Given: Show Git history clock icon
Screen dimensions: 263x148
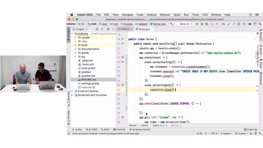Looking at the screenshot, I should click(x=239, y=24).
